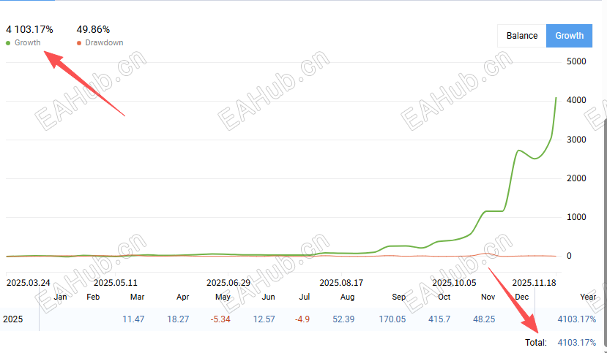This screenshot has width=607, height=353.
Task: Click the green Growth legend dot
Action: pyautogui.click(x=8, y=43)
